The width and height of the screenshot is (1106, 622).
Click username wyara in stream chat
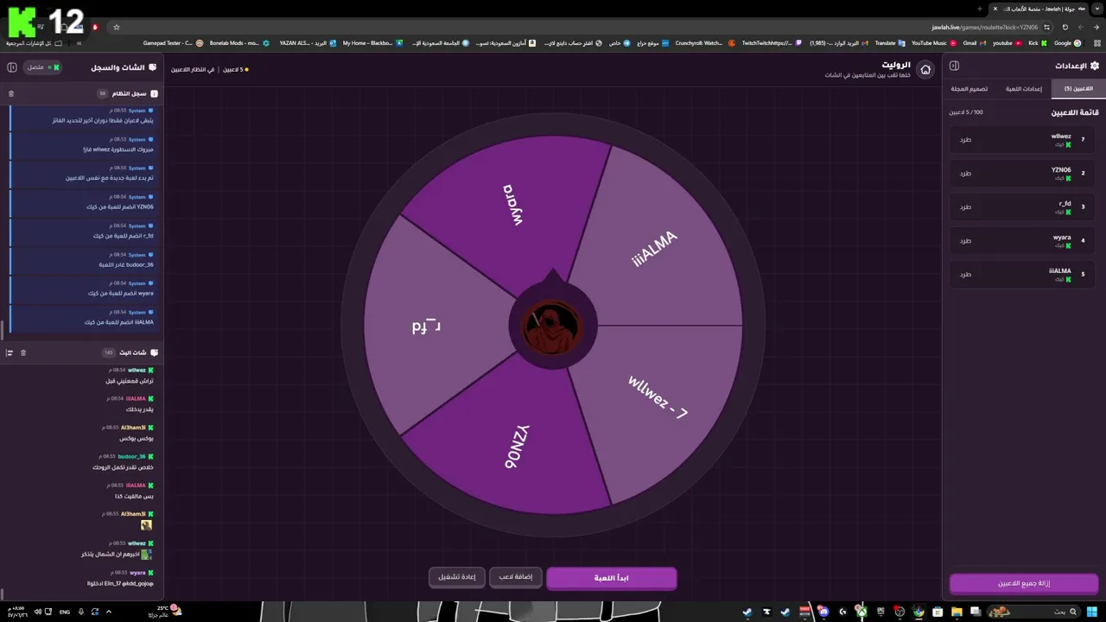click(137, 572)
